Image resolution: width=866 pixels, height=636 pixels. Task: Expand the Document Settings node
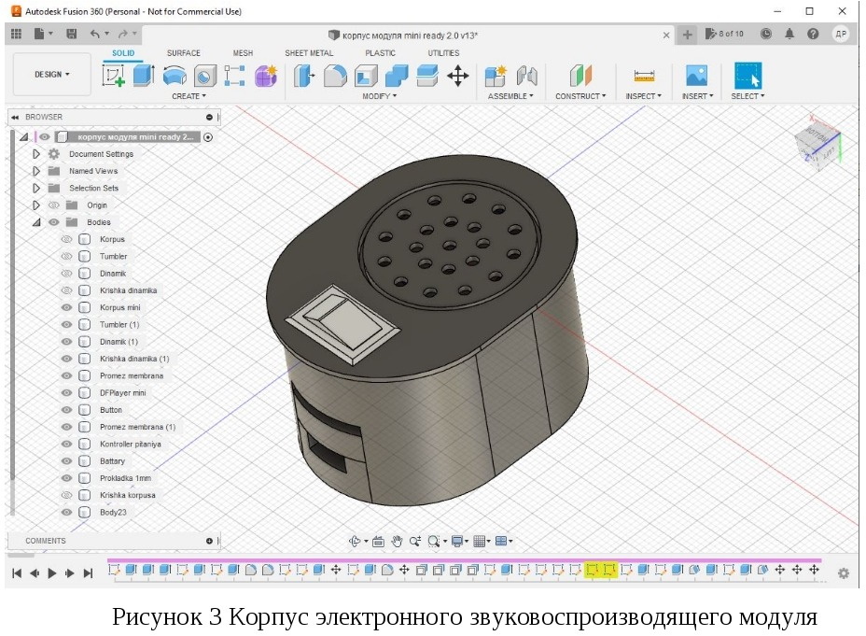pos(36,154)
